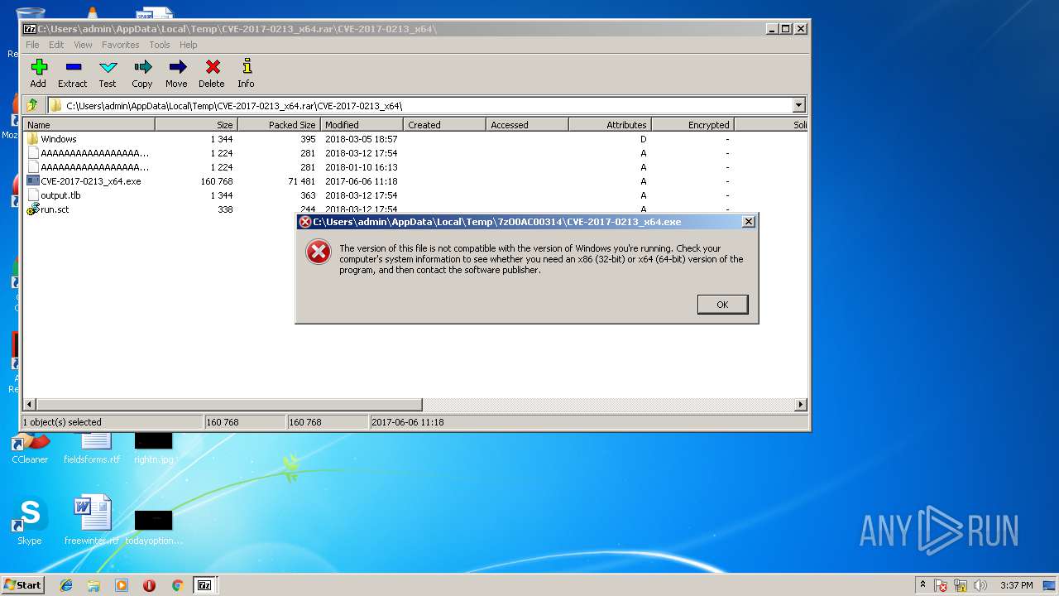Sort by Modified column header
The image size is (1059, 596).
coord(362,124)
